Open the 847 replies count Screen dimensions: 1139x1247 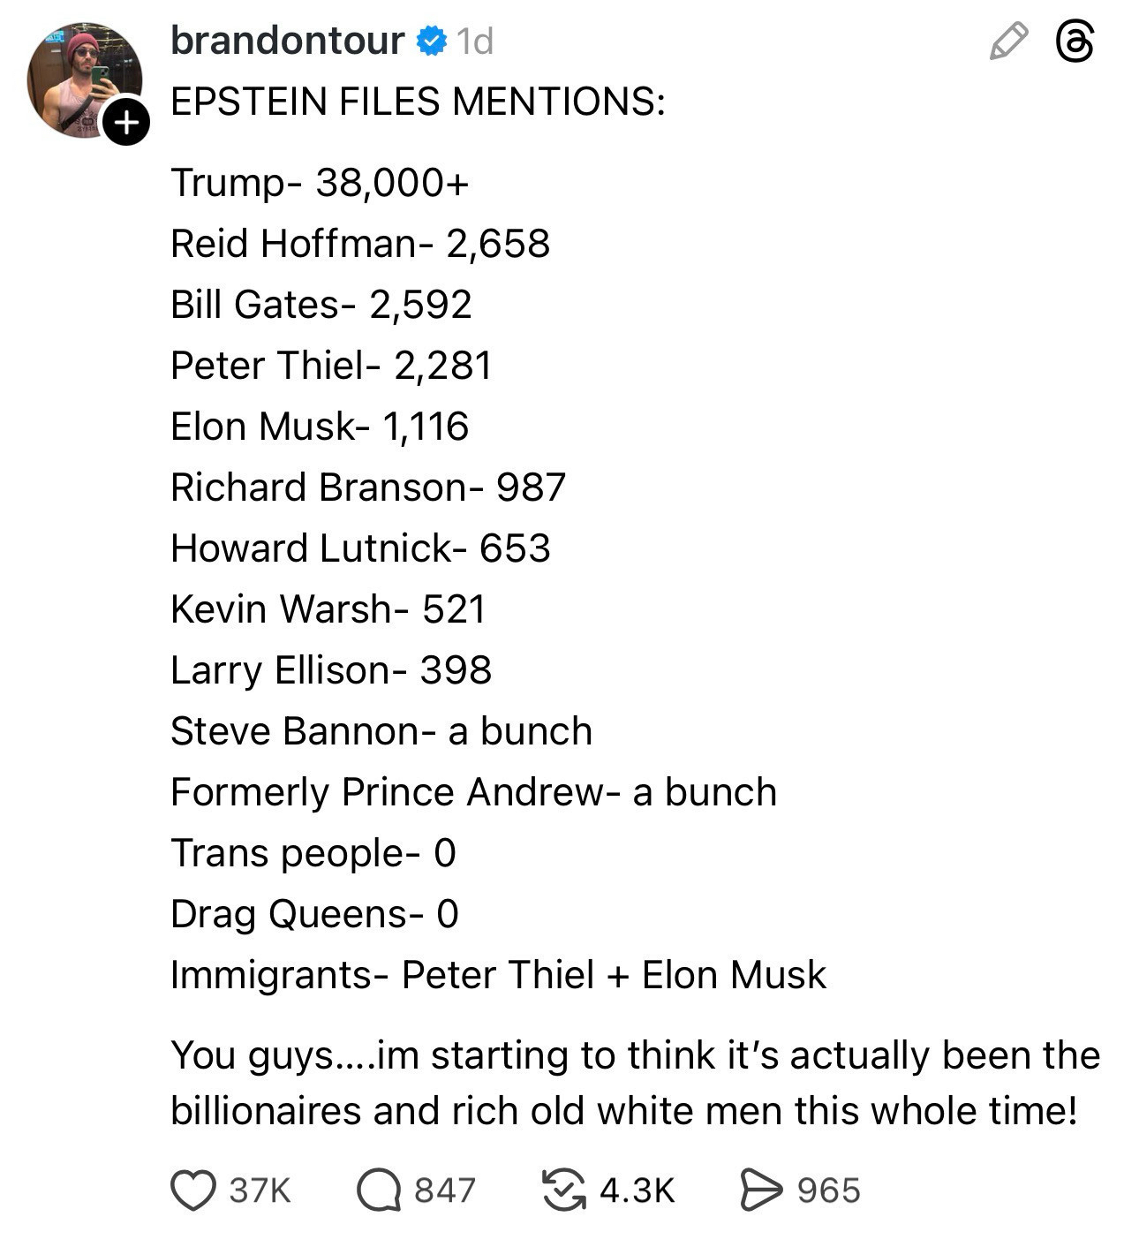pos(445,1190)
